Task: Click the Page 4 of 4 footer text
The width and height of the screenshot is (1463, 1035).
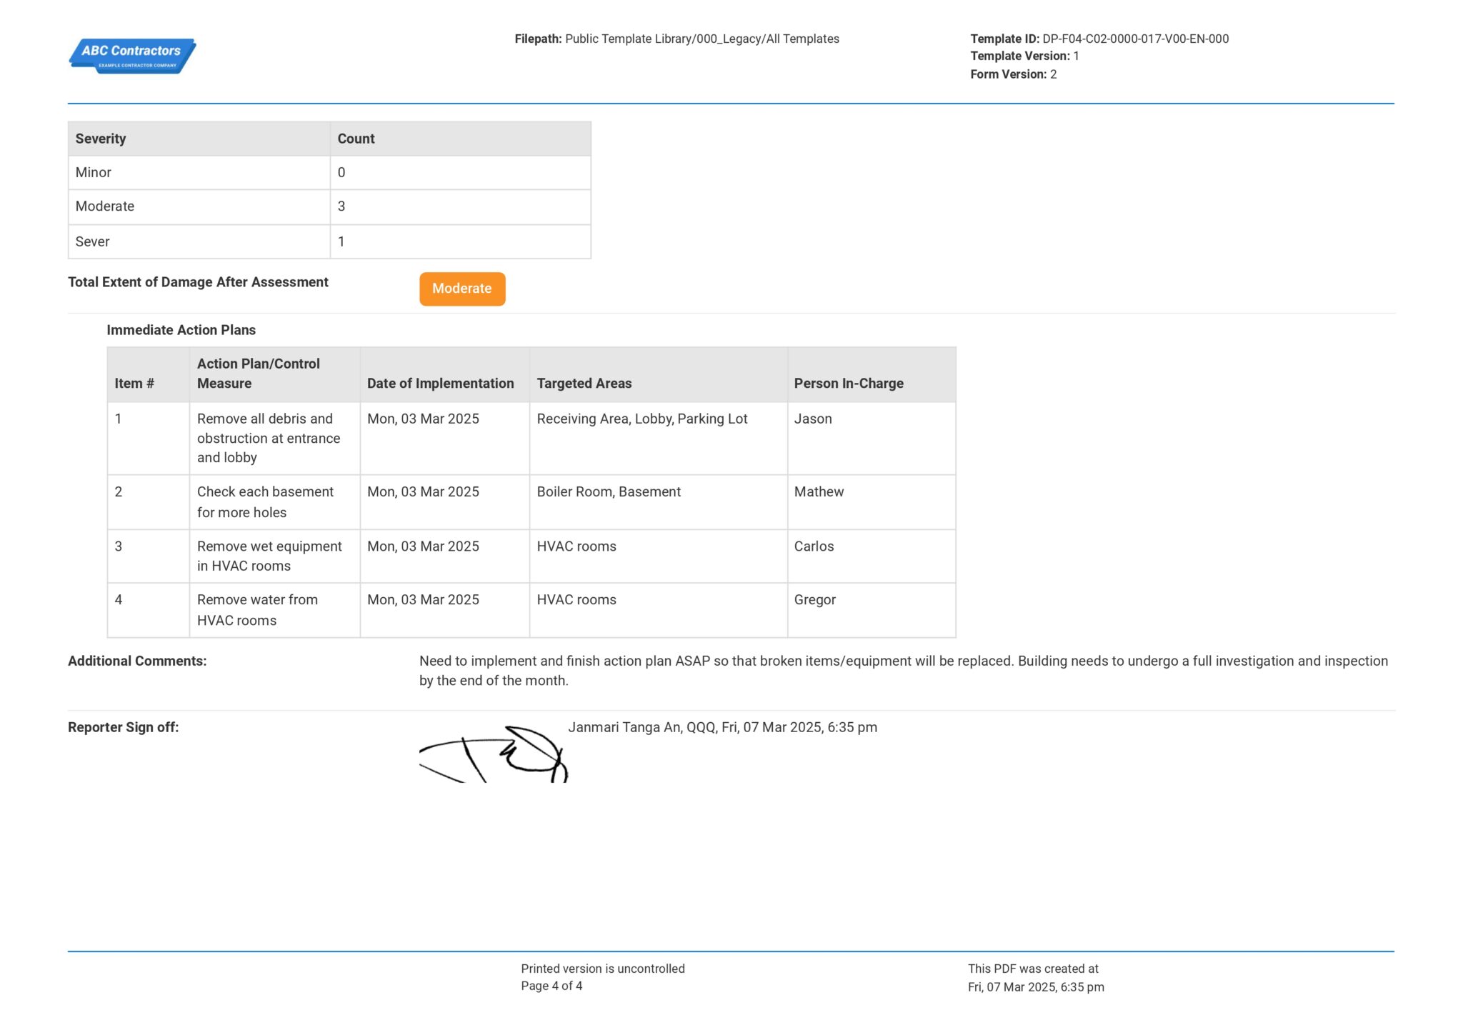Action: pos(551,986)
